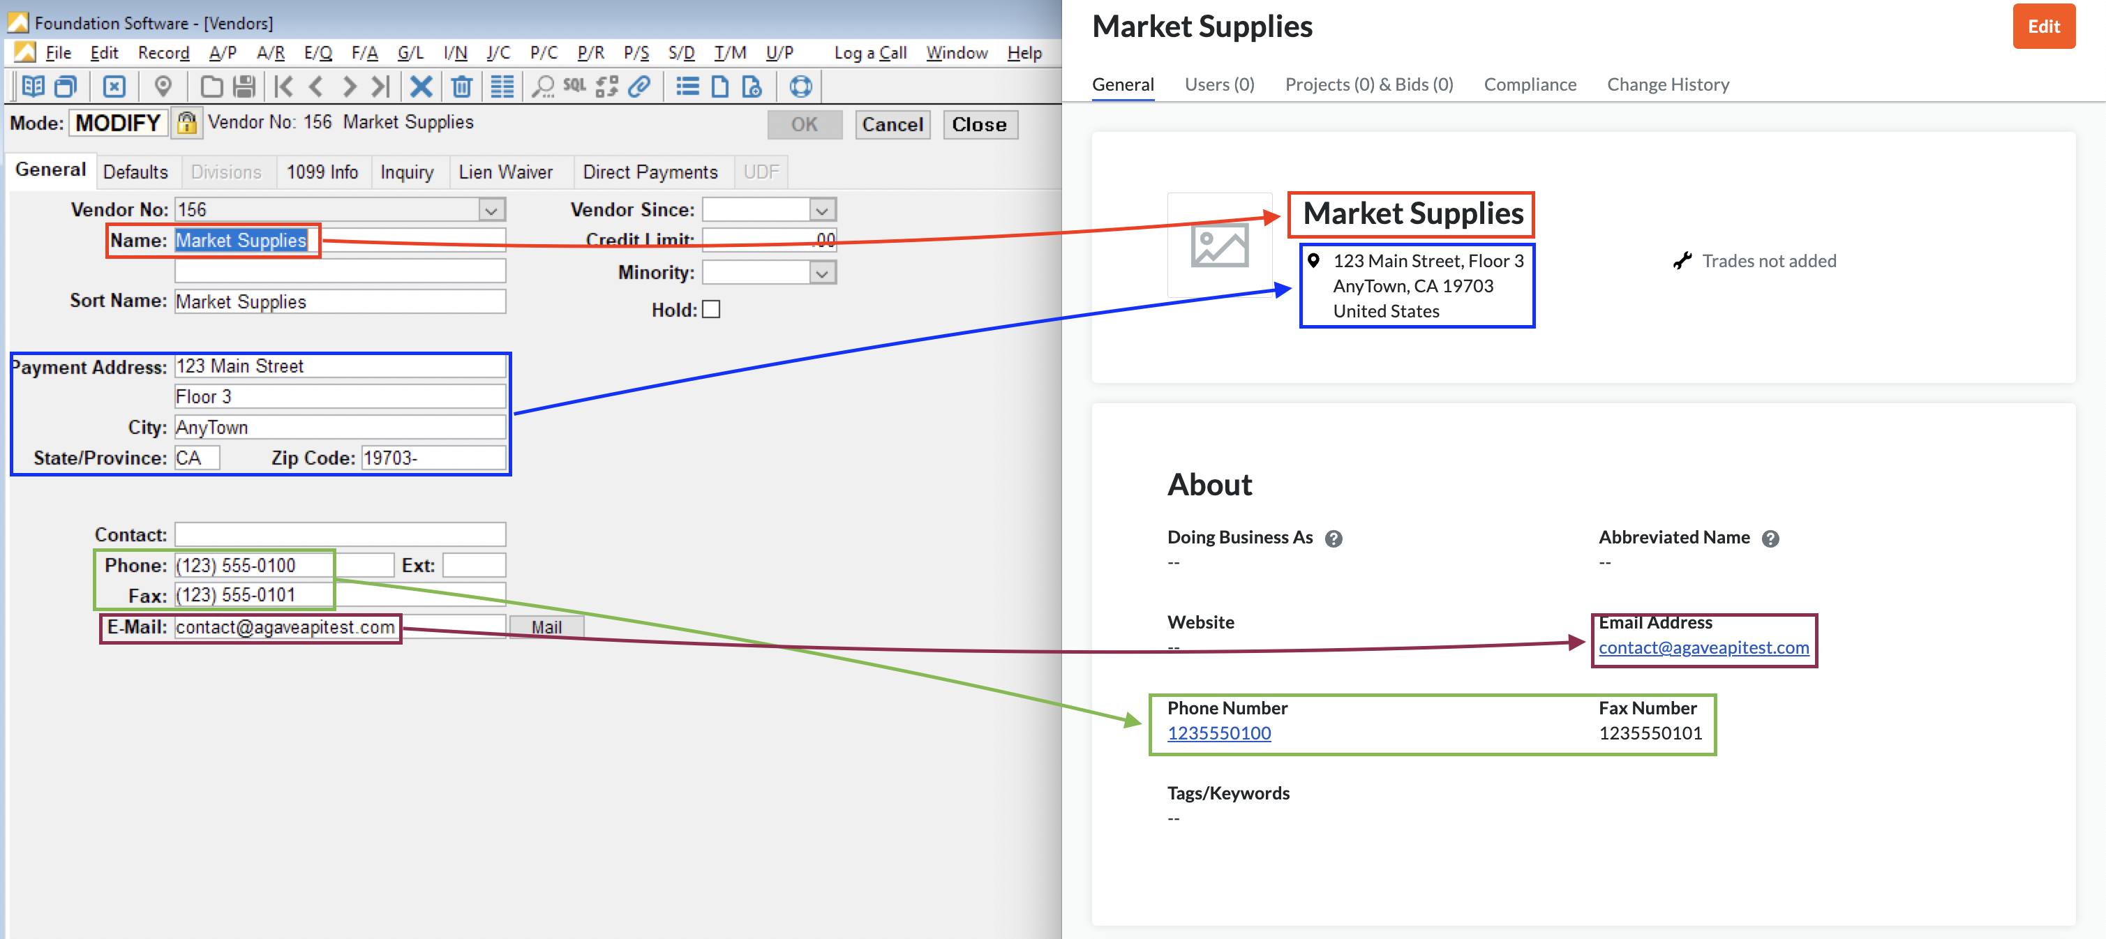
Task: Click the blue X cancel toolbar icon
Action: pos(421,86)
